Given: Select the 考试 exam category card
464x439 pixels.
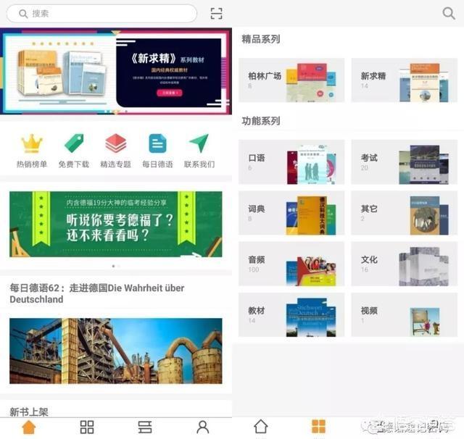Looking at the screenshot, I should coord(405,162).
